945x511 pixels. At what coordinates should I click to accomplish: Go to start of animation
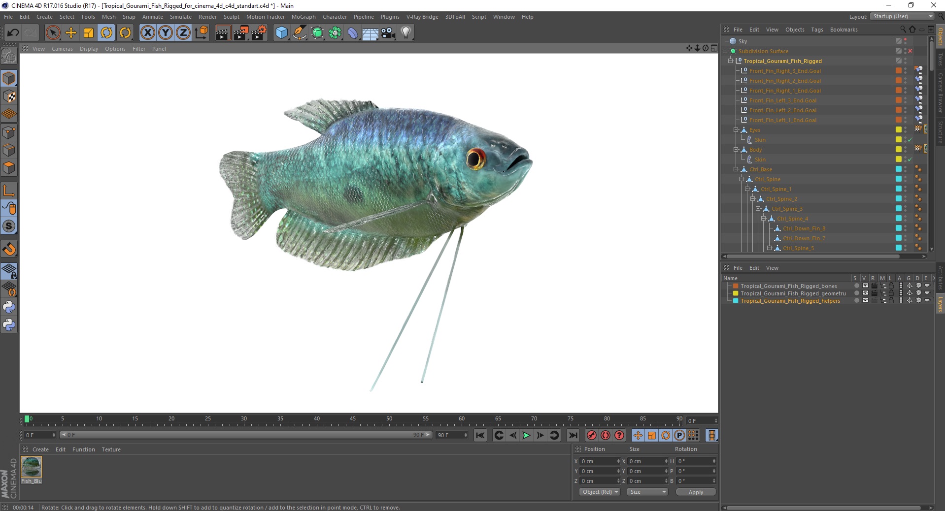480,435
